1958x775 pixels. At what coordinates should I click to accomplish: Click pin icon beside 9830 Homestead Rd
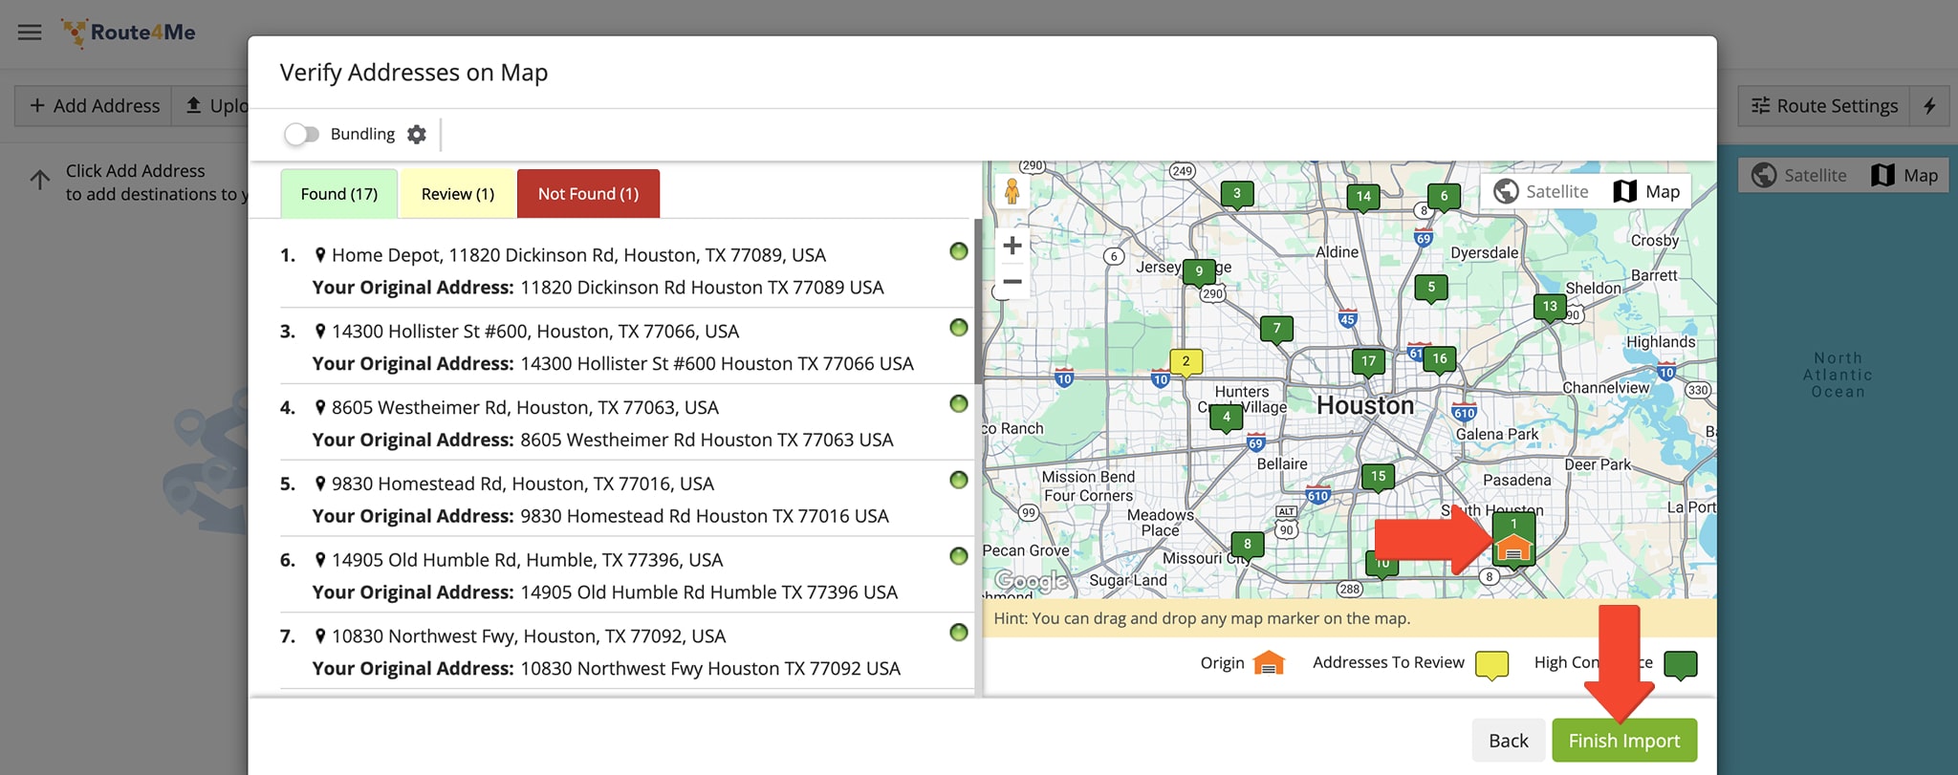[320, 484]
